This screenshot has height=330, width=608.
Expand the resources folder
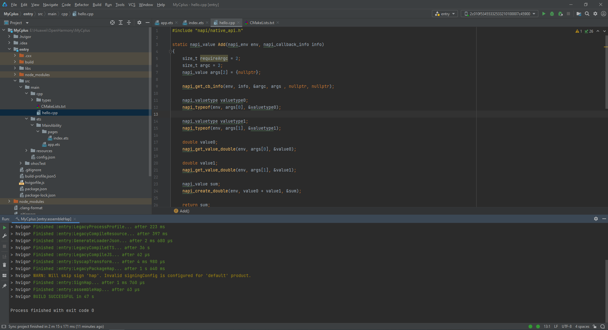click(x=26, y=151)
